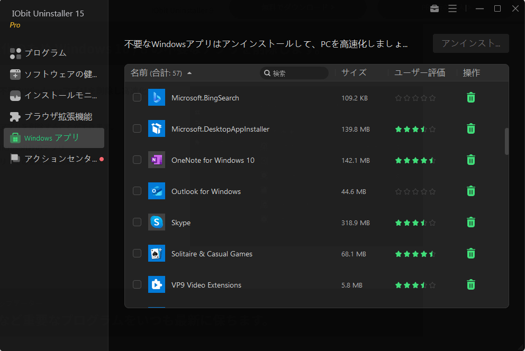Click the Microsoft.BingSearch app name

click(x=205, y=98)
